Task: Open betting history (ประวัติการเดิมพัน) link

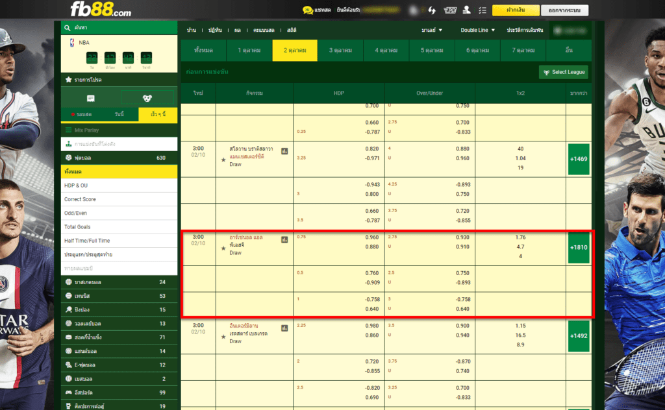Action: pos(525,30)
